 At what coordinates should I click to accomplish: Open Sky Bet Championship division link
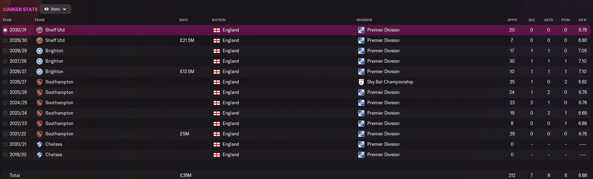[390, 82]
